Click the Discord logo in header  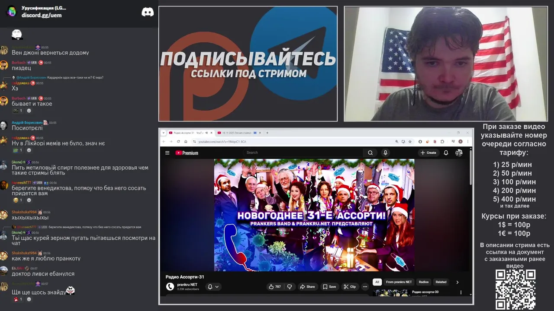click(148, 12)
